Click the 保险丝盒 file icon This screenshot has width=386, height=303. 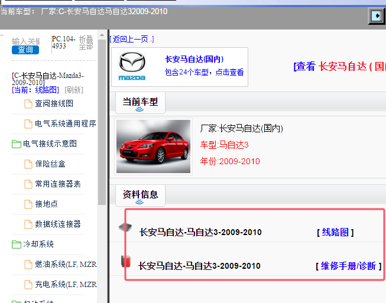pyautogui.click(x=28, y=164)
